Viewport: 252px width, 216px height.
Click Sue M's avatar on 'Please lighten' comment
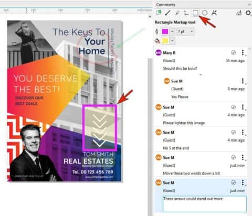click(159, 107)
